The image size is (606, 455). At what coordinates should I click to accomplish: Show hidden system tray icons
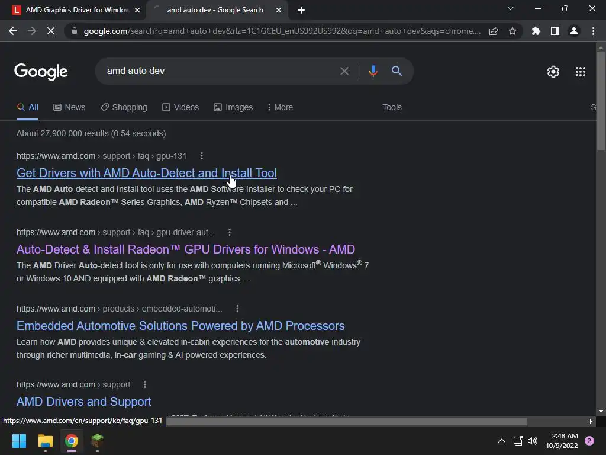pos(502,441)
